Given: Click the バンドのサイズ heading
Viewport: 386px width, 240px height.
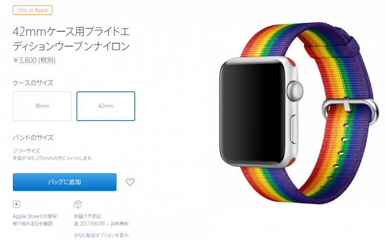Looking at the screenshot, I should pos(33,137).
